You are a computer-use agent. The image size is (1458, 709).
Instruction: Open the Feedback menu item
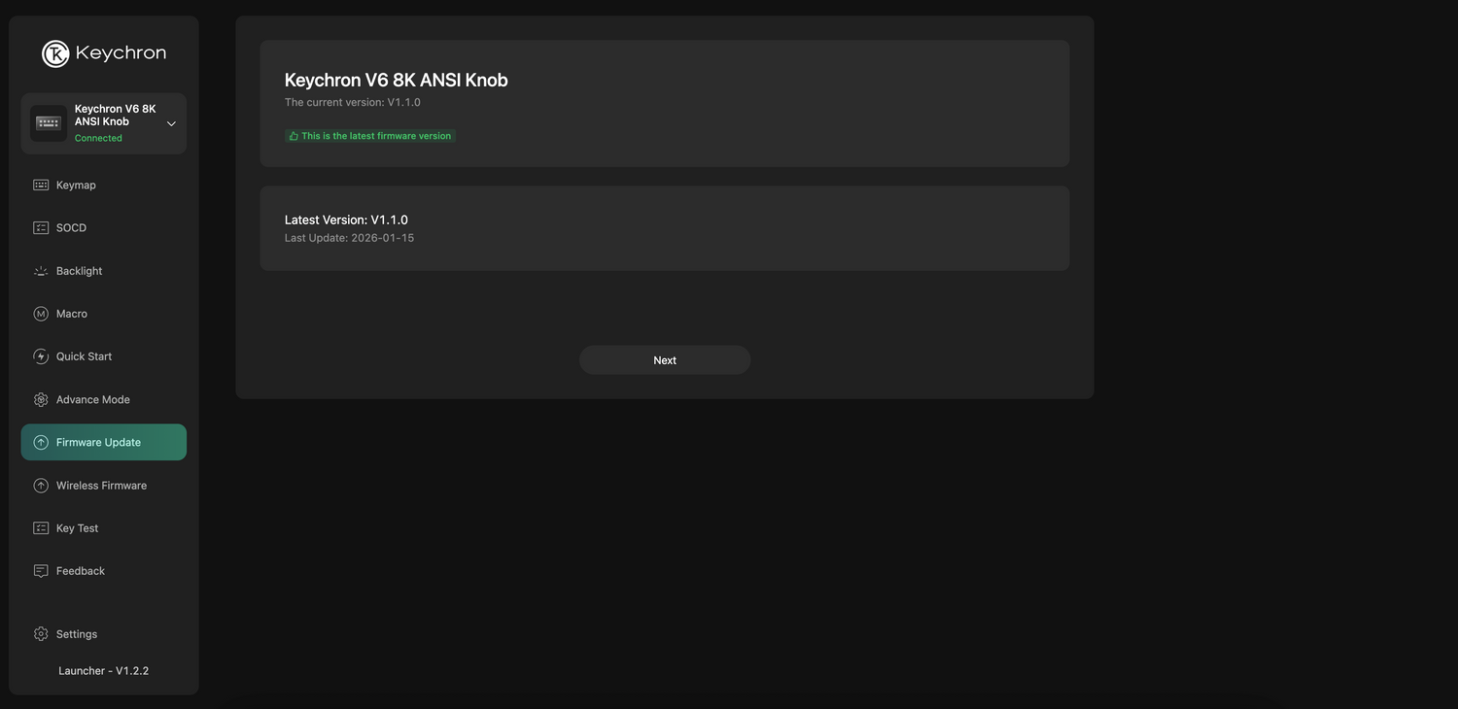81,571
